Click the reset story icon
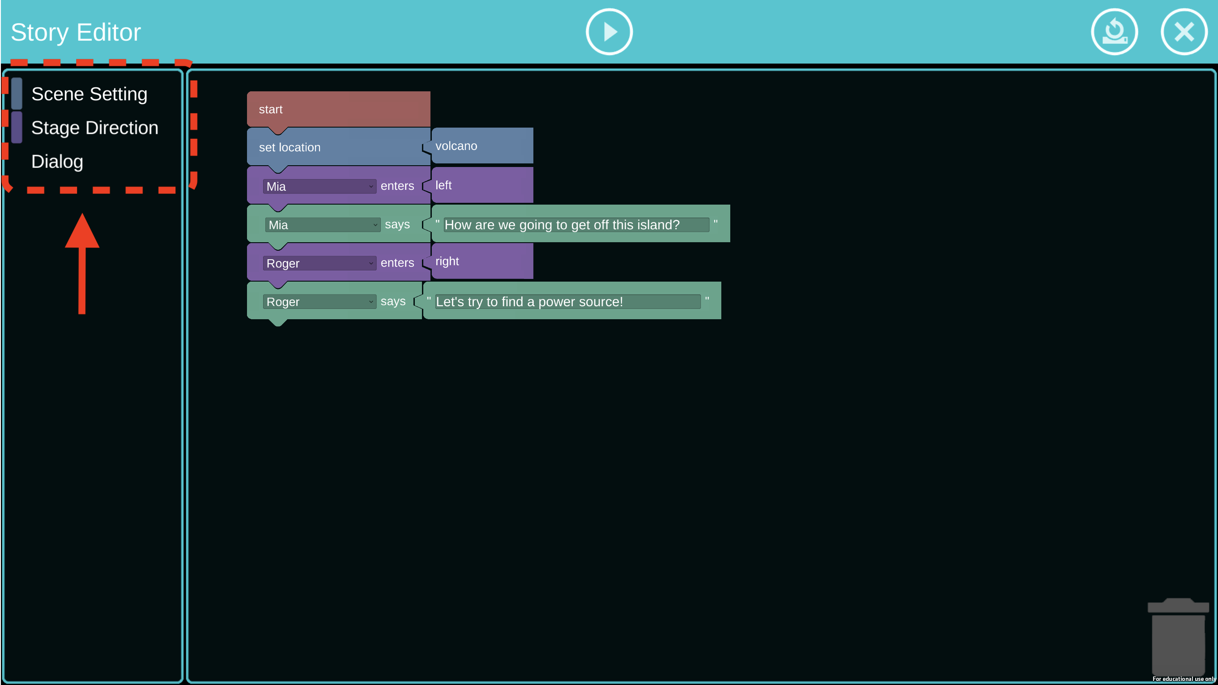The height and width of the screenshot is (685, 1218). [x=1114, y=32]
